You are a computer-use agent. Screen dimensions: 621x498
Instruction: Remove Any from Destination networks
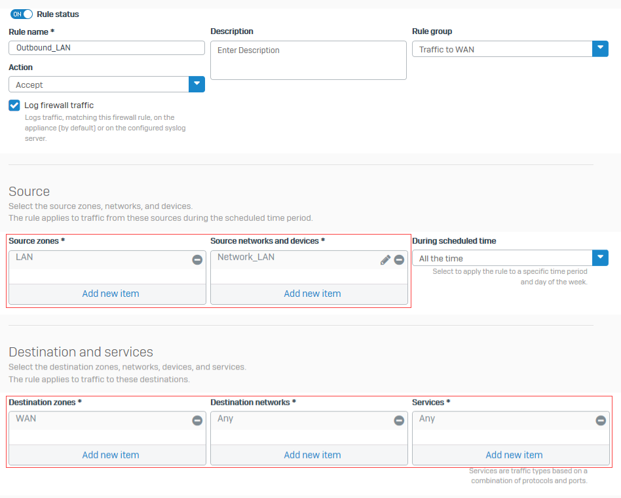(399, 421)
